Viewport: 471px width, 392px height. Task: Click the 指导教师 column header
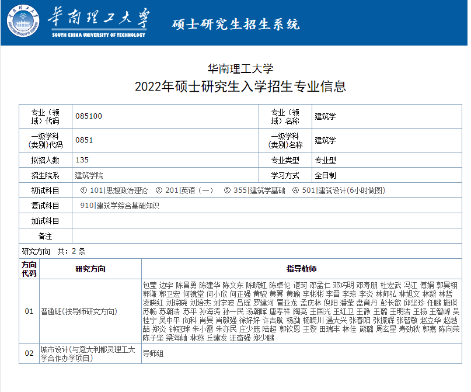click(302, 269)
